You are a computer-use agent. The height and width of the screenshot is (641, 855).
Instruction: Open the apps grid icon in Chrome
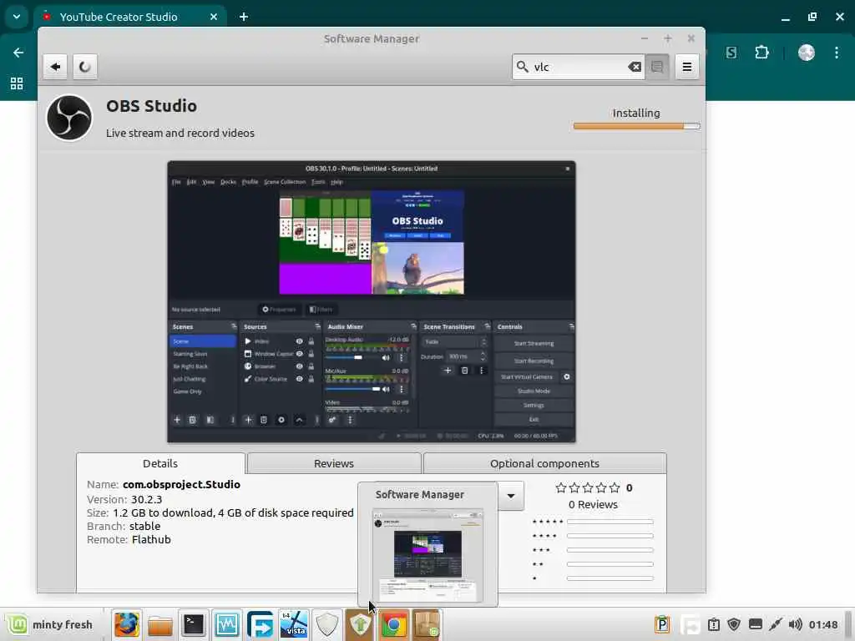point(17,83)
